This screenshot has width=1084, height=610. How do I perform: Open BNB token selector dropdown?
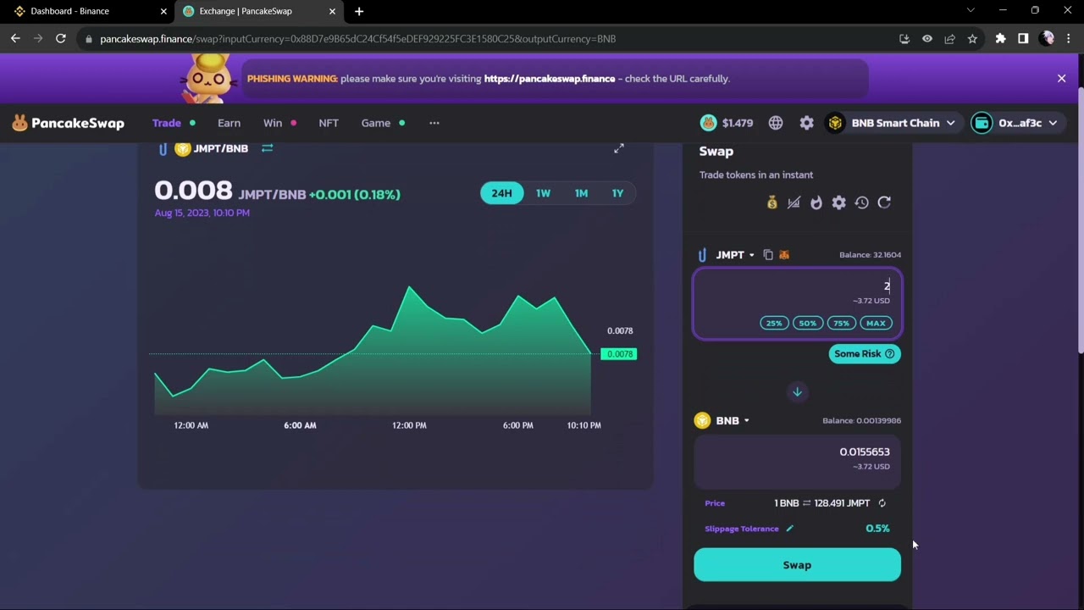pyautogui.click(x=722, y=420)
